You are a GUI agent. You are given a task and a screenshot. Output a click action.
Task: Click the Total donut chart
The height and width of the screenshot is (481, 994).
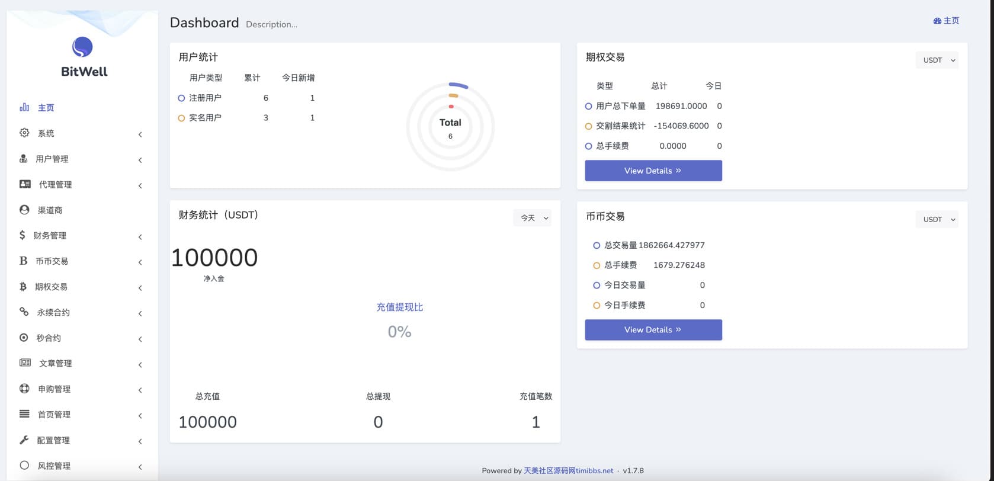(x=450, y=127)
